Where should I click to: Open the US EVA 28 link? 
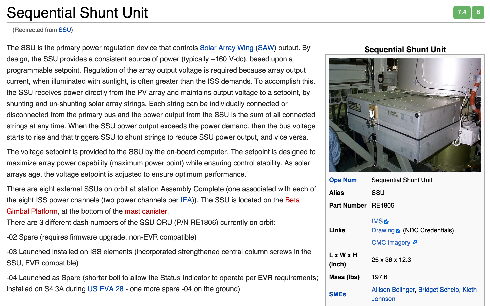click(x=106, y=289)
